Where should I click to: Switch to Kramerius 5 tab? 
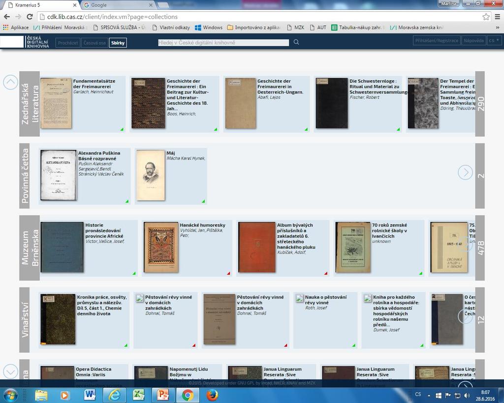pos(39,5)
